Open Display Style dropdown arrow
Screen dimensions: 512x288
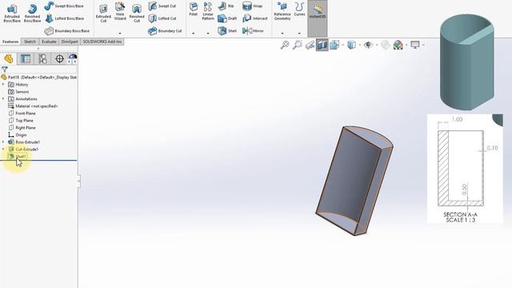[359, 45]
